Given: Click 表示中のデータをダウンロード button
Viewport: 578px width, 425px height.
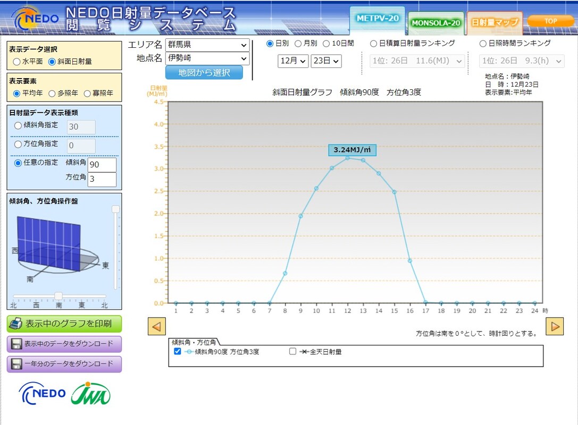Looking at the screenshot, I should tap(64, 344).
